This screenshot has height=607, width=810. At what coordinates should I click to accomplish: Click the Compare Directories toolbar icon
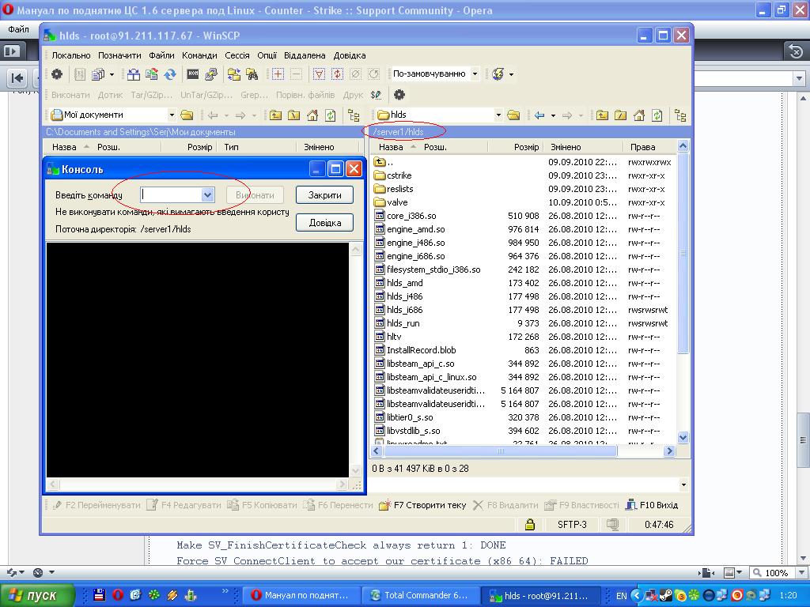click(x=134, y=74)
